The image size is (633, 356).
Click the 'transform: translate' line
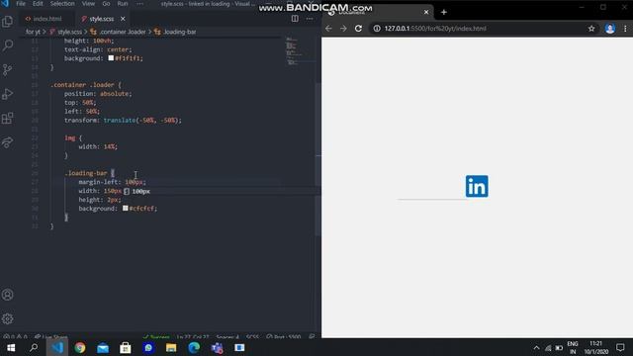tap(123, 121)
